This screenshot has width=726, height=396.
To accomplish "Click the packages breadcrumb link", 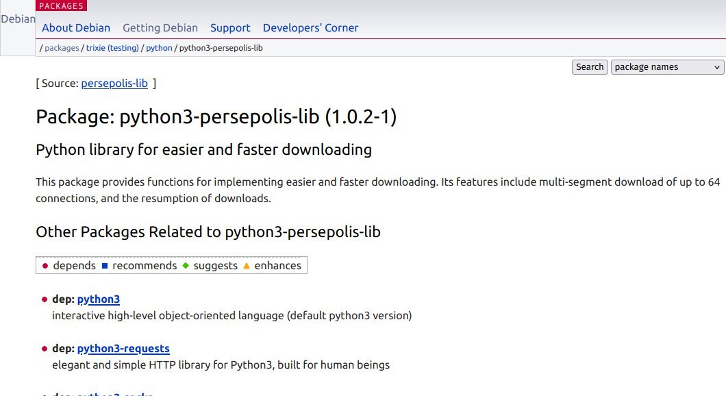I will [x=62, y=48].
